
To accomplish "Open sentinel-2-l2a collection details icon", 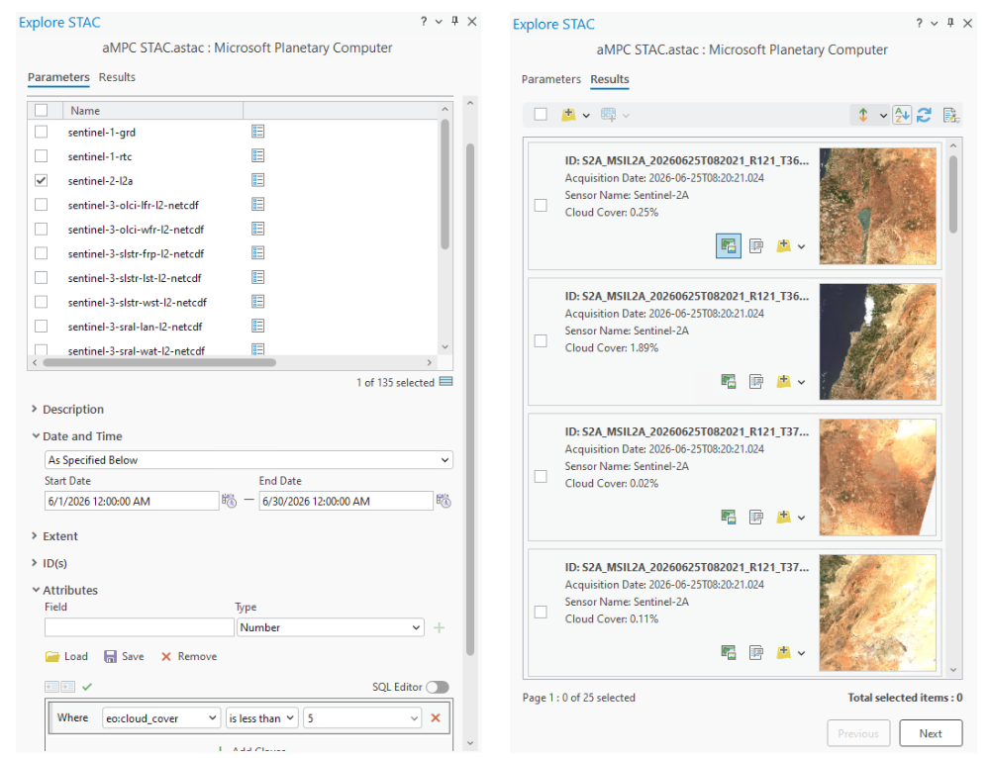I will pyautogui.click(x=257, y=180).
